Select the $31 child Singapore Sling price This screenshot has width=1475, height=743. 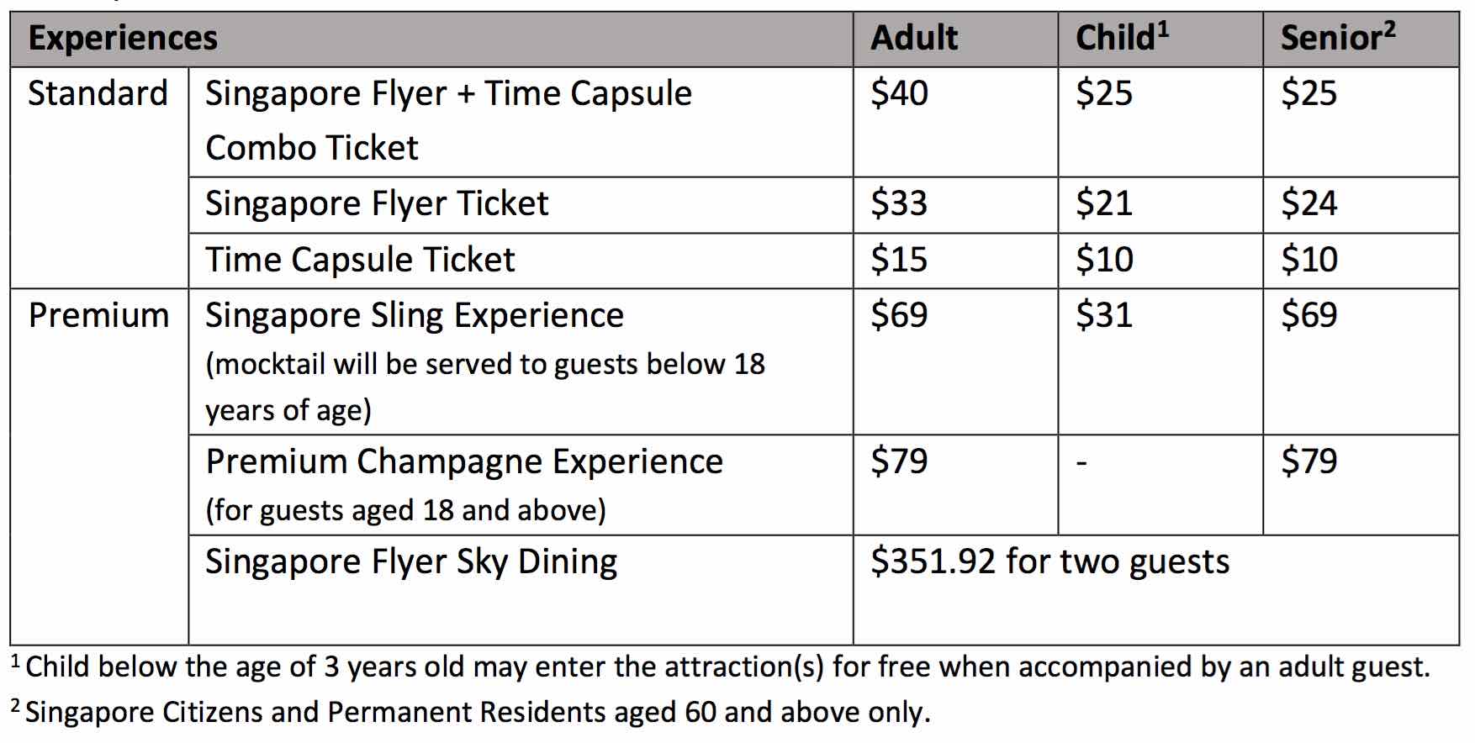(x=1104, y=316)
